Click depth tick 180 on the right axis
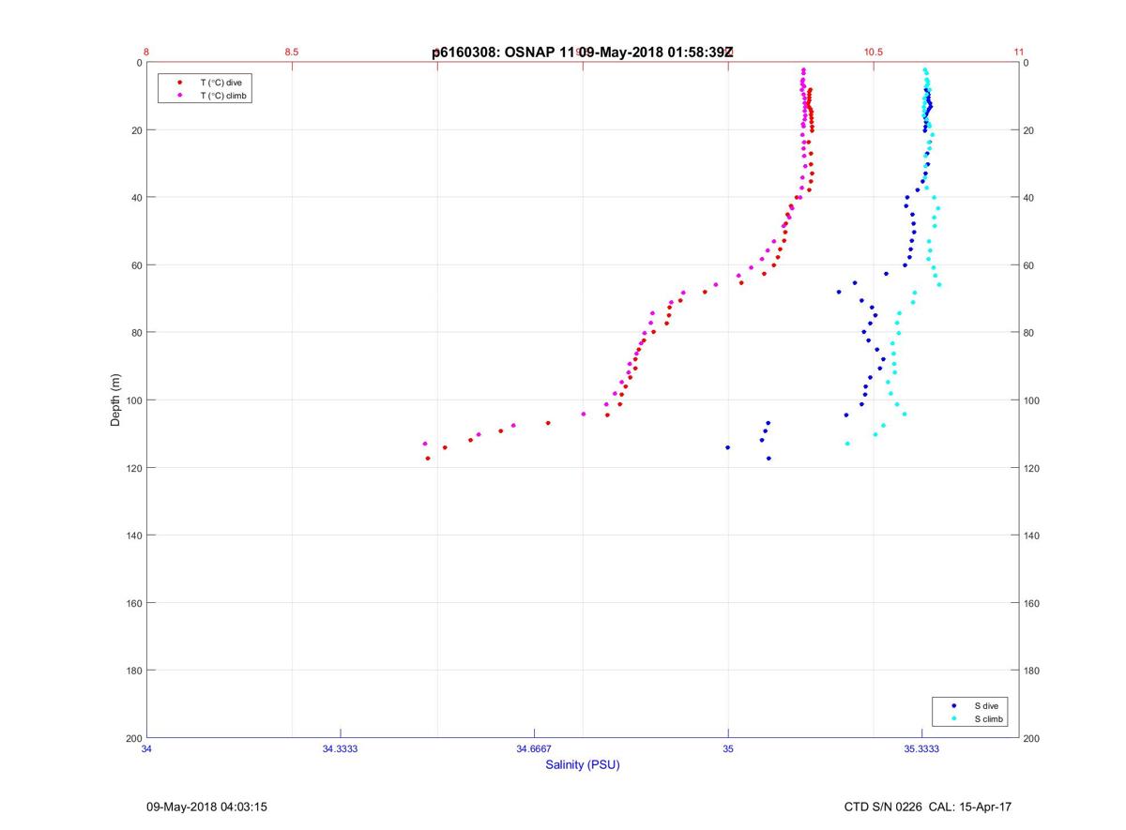1126x830 pixels. point(1032,671)
